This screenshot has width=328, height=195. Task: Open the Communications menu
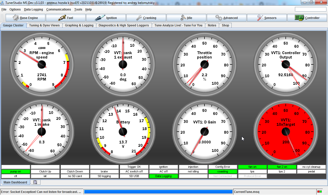(59, 9)
